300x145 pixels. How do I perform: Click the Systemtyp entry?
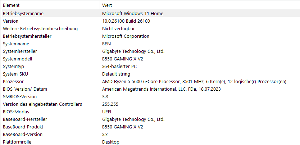coord(13,66)
